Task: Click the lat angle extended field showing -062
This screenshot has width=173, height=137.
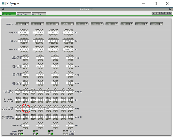Action: (40, 66)
